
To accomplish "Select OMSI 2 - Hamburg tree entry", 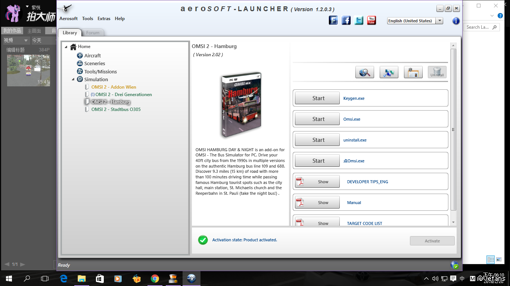I will pyautogui.click(x=111, y=102).
